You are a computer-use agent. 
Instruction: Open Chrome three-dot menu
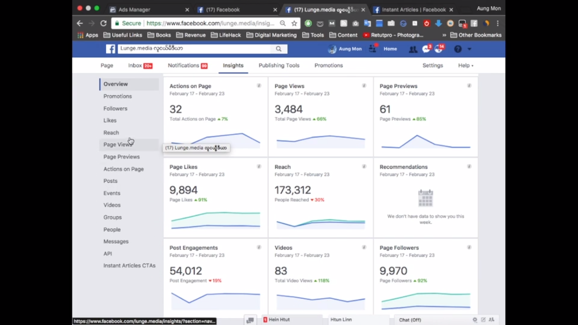pyautogui.click(x=498, y=23)
